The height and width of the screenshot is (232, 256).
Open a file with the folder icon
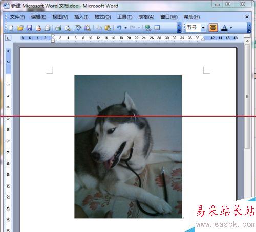click(x=20, y=28)
